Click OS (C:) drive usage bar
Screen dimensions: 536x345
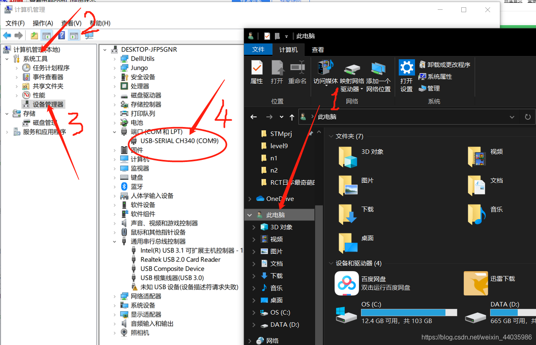pyautogui.click(x=409, y=313)
